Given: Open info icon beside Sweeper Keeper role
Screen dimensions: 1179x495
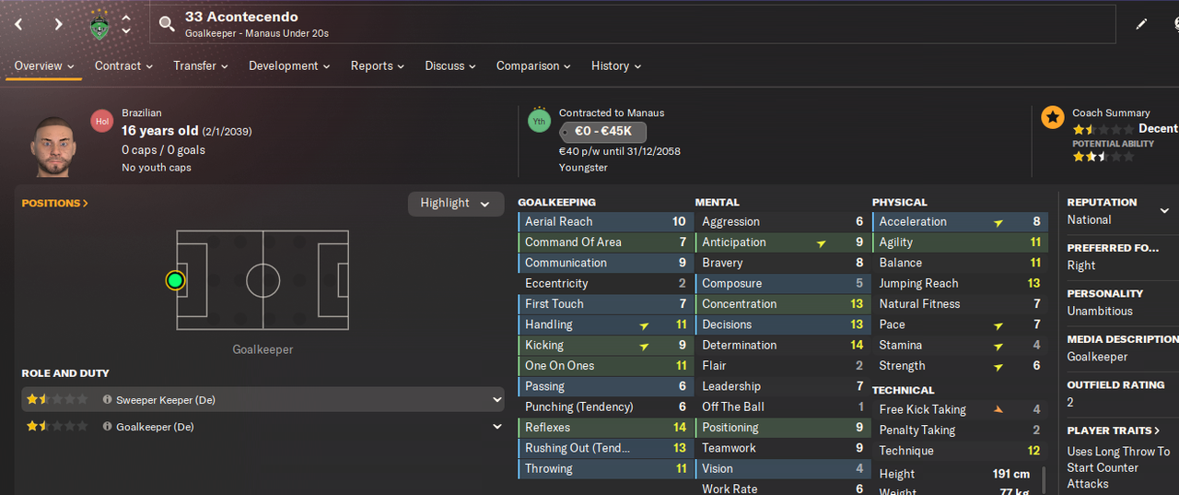Looking at the screenshot, I should (x=108, y=400).
